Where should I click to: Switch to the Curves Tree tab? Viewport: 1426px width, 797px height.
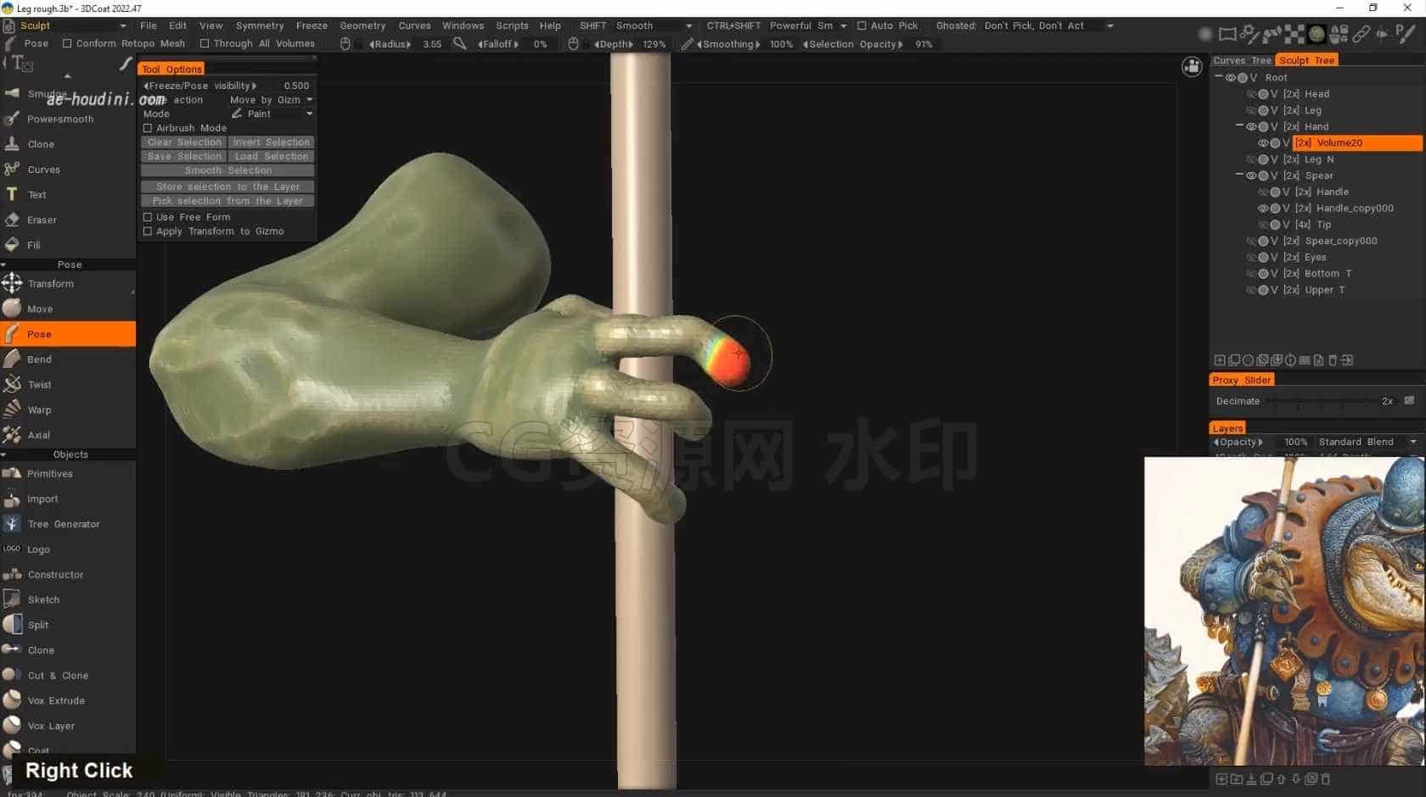1242,60
